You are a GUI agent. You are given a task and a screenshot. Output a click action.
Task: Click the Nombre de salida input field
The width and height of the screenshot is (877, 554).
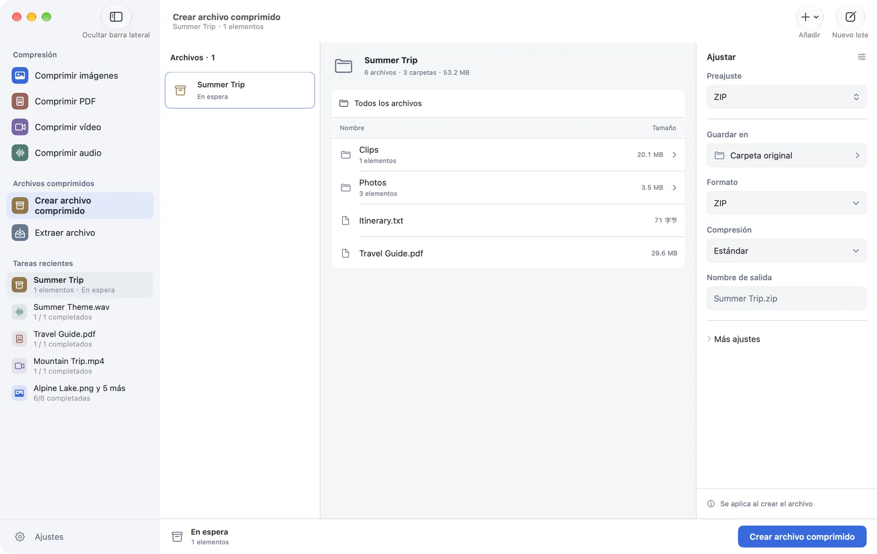[x=787, y=298]
